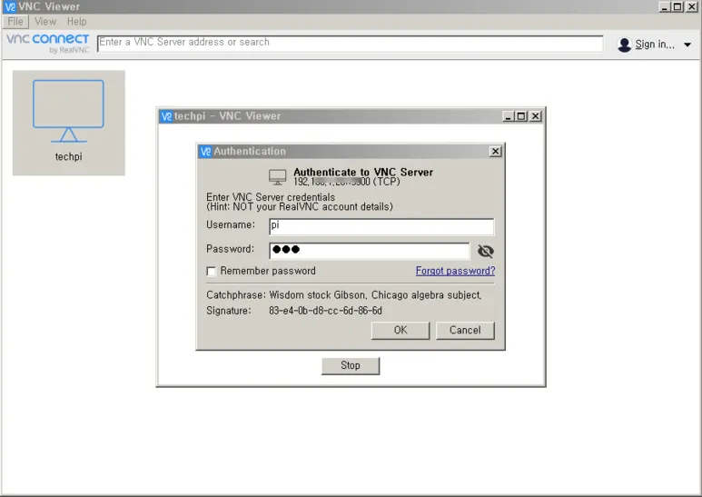
Task: Click the Sign in... link
Action: [x=655, y=45]
